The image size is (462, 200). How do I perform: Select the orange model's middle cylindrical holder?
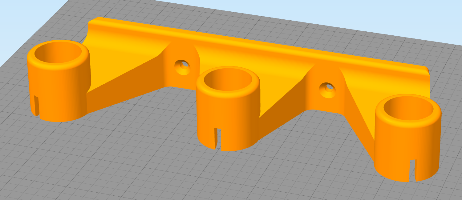point(228,109)
